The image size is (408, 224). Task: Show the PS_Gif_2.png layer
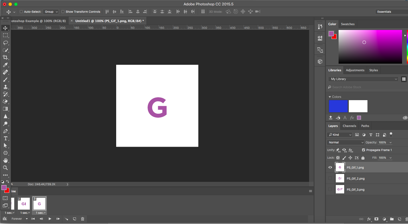tap(330, 178)
